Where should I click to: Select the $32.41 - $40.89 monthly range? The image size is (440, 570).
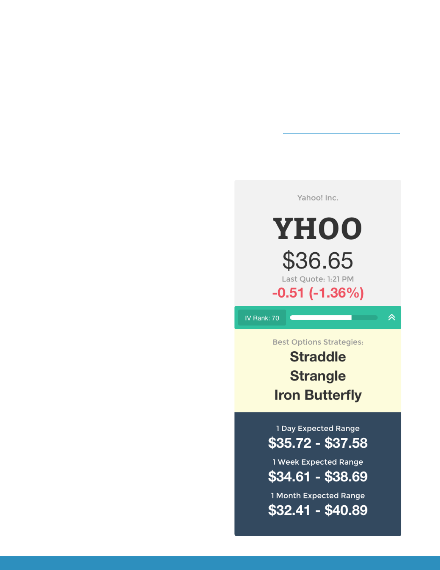pyautogui.click(x=318, y=510)
